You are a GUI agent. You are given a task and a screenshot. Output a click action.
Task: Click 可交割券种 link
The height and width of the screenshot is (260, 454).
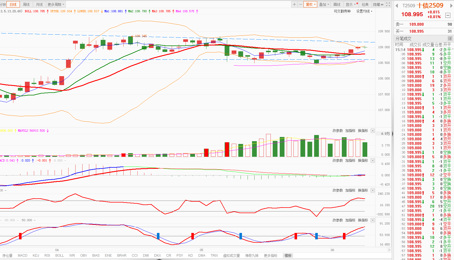click(342, 11)
